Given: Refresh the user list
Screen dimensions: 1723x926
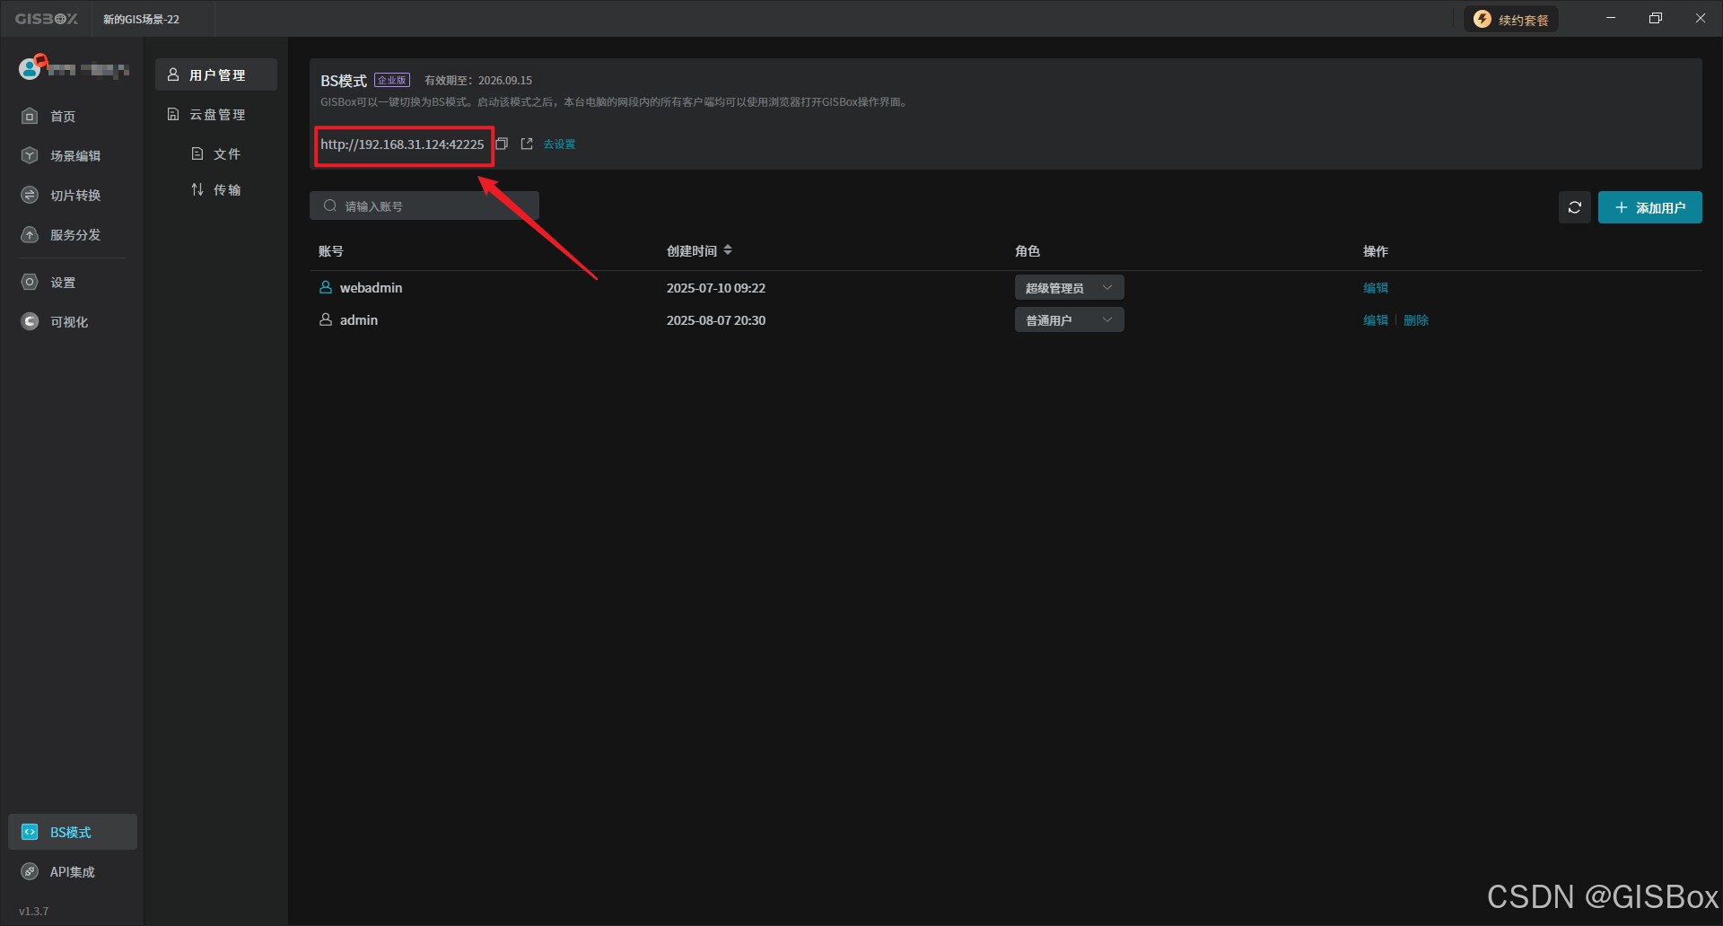Looking at the screenshot, I should click(1575, 208).
